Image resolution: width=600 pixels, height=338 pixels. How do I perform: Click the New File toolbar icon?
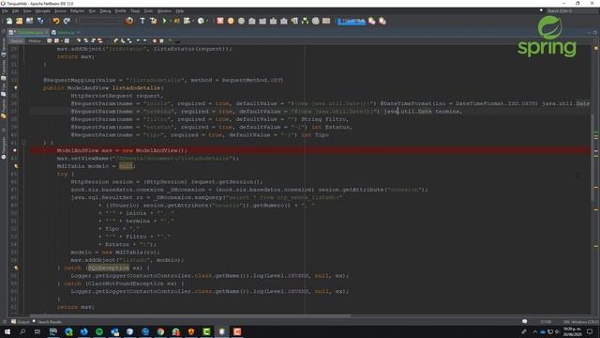[8, 21]
